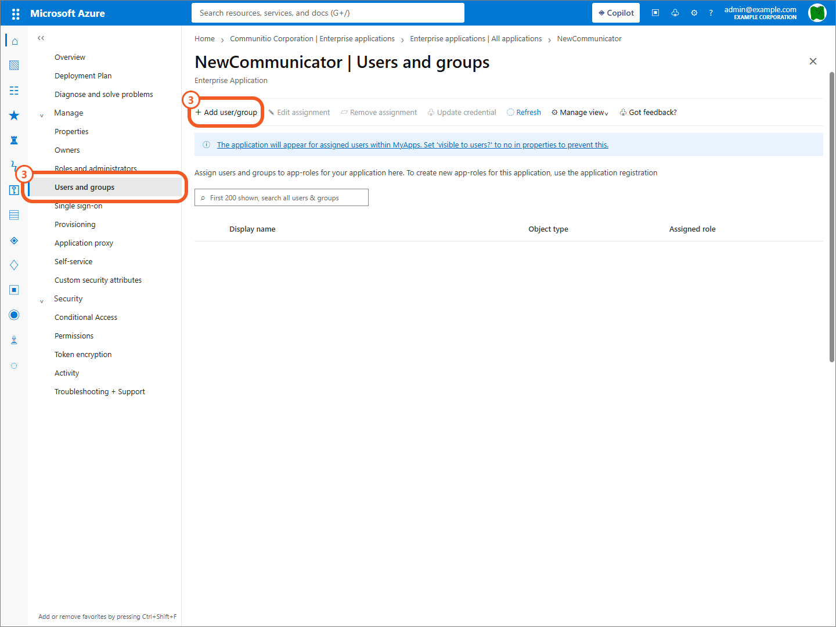Open the Cloud Shell icon in header
Image resolution: width=836 pixels, height=627 pixels.
click(655, 13)
